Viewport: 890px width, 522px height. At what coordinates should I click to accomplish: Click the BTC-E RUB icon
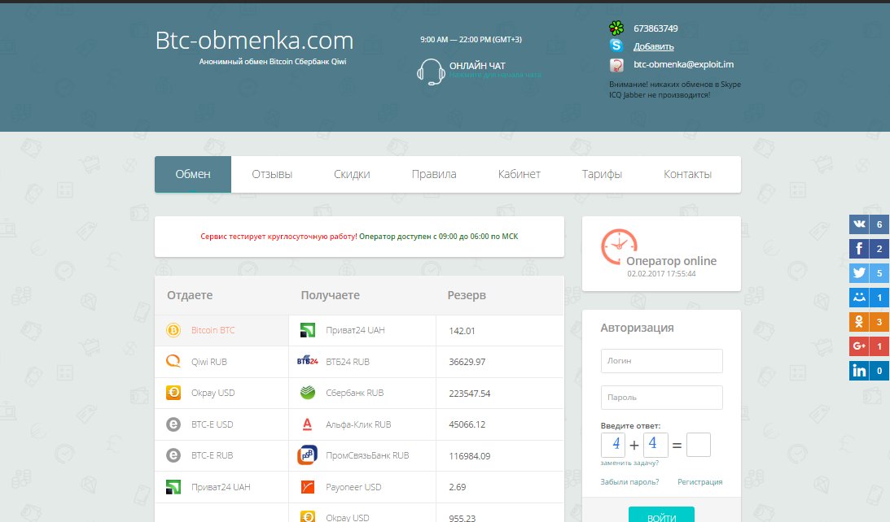tap(173, 455)
